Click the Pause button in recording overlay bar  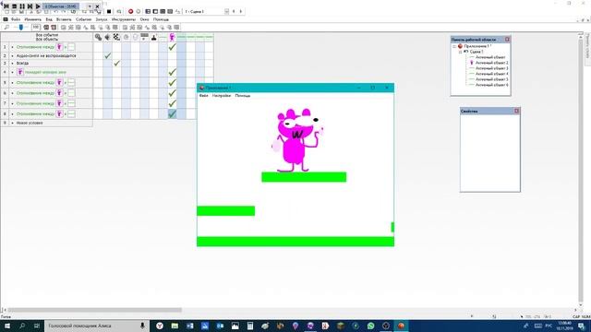pyautogui.click(x=22, y=6)
